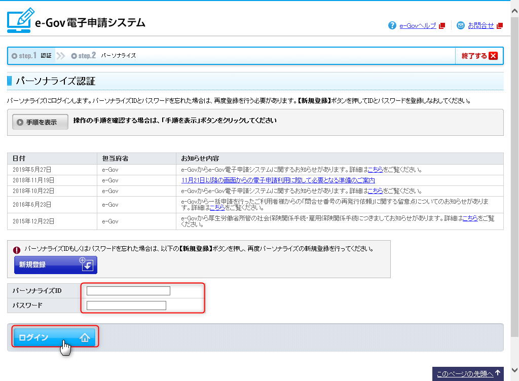Open the 11月21日以降の画面 notice link
Viewport: 519px width, 381px height.
[278, 180]
